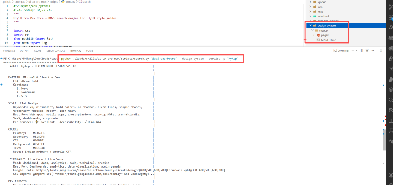
Task: Select the powershell terminal label
Action: [x=341, y=50]
